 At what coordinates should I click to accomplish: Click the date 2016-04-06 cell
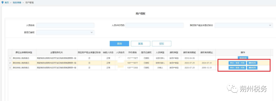pos(189,58)
